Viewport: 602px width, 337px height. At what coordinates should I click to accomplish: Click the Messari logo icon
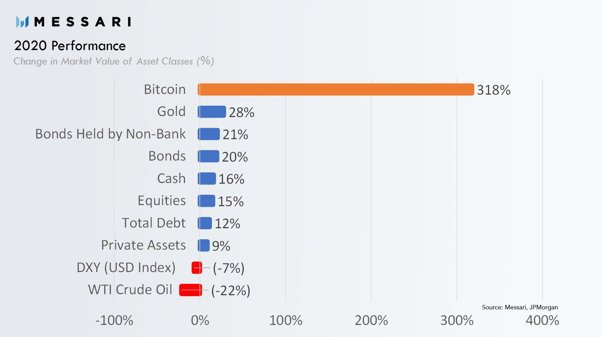coord(22,22)
